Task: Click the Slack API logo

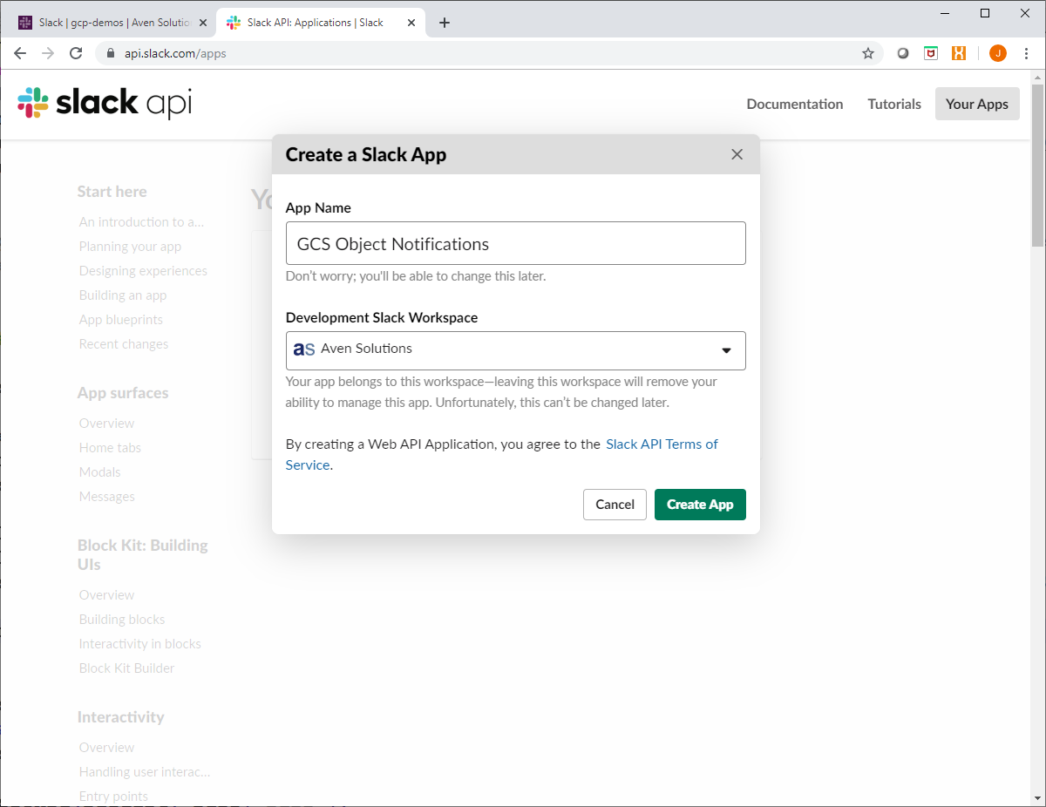Action: click(x=105, y=103)
